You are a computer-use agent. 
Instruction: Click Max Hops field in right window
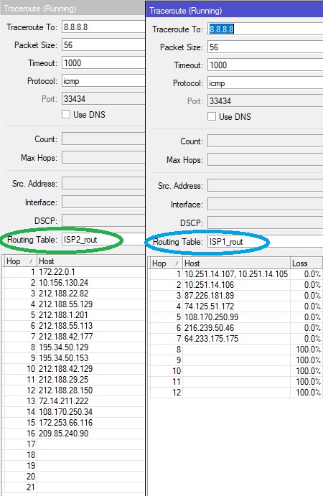(x=265, y=160)
